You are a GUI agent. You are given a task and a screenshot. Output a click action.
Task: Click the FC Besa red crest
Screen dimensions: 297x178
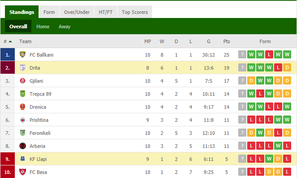(x=22, y=172)
